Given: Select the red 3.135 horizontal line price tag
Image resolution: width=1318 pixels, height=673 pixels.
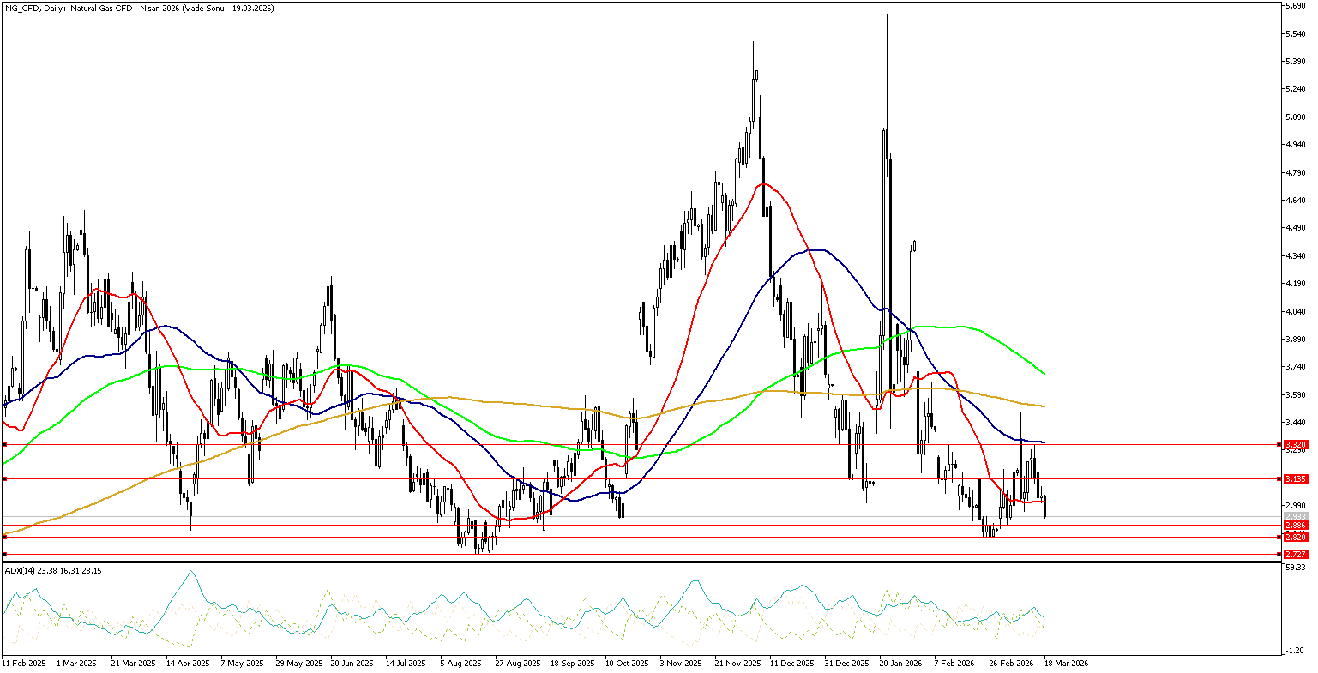Looking at the screenshot, I should (1294, 478).
